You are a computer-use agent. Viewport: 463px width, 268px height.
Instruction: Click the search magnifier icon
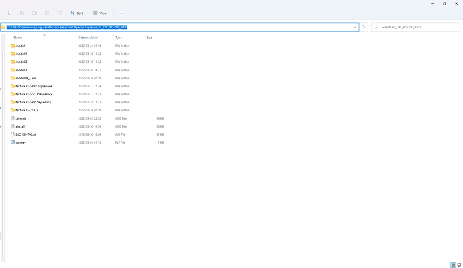click(x=376, y=27)
